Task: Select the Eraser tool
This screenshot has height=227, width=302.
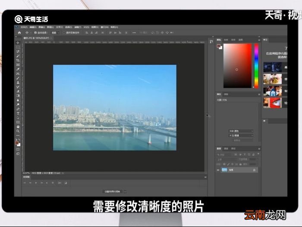Action: click(x=18, y=92)
